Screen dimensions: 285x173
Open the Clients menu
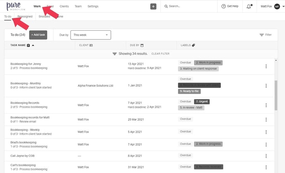click(x=64, y=6)
